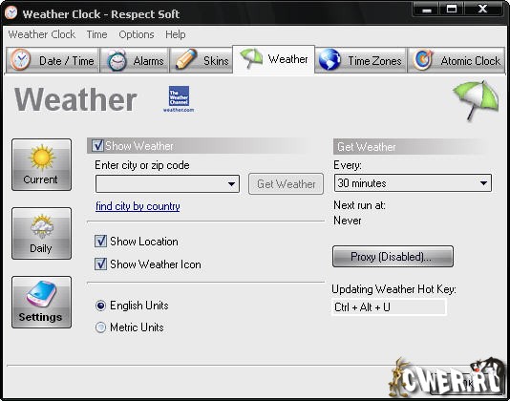
Task: Open the Options menu
Action: (137, 34)
